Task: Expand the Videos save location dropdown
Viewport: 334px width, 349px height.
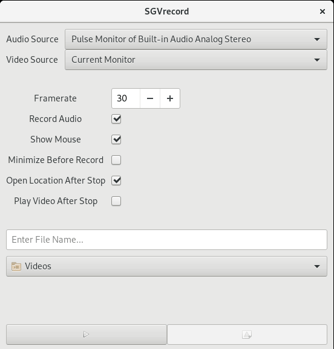Action: [x=166, y=266]
